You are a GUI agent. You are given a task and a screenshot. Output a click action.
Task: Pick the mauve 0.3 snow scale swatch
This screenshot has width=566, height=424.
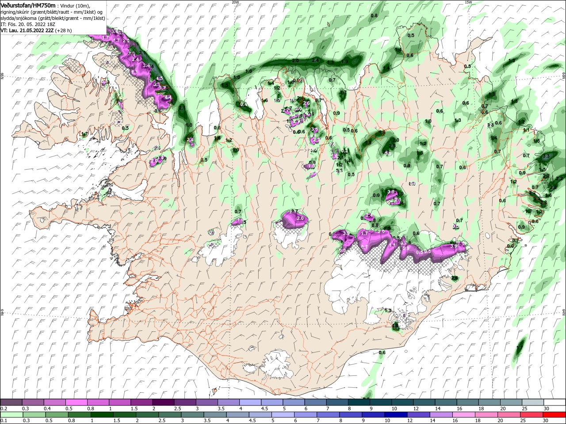click(x=33, y=402)
